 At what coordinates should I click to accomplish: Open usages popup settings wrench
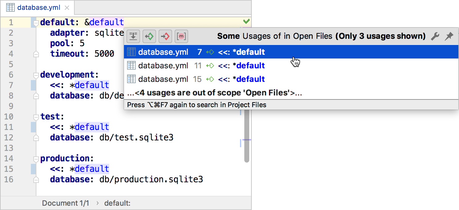click(435, 36)
